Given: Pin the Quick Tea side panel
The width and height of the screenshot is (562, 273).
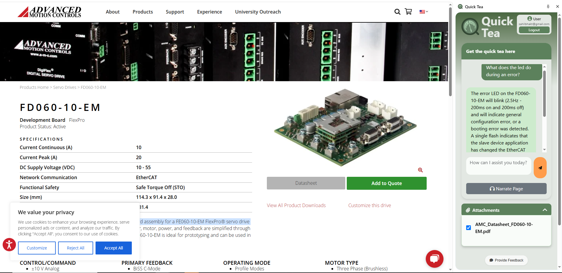Looking at the screenshot, I should [548, 6].
